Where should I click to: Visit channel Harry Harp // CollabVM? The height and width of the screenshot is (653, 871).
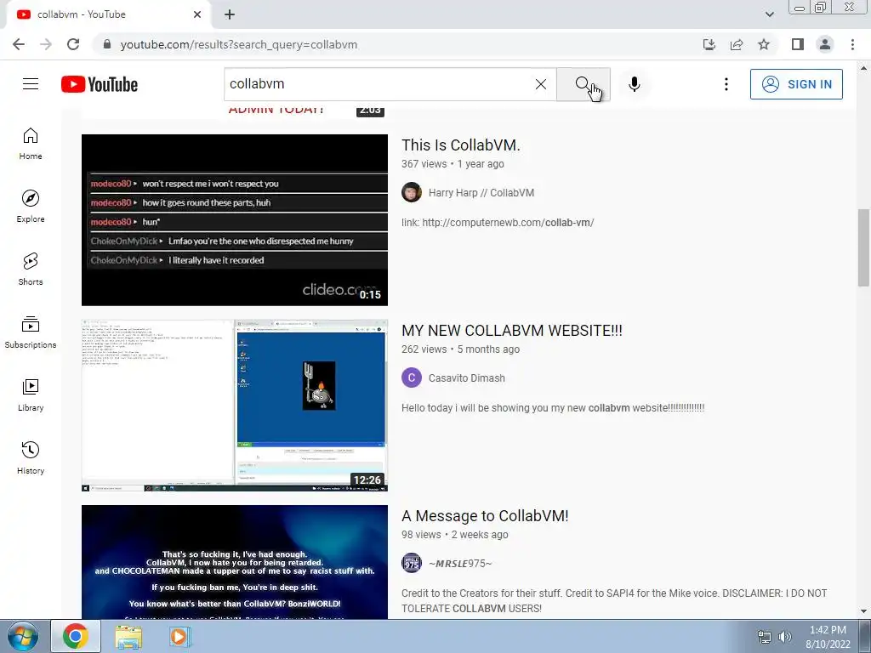[x=481, y=193]
